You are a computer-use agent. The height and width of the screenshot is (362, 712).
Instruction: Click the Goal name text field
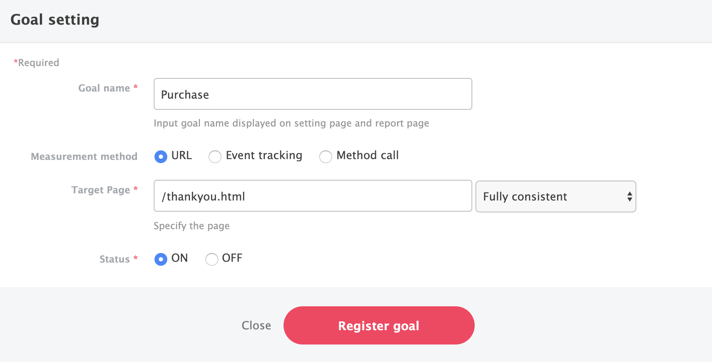[x=313, y=94]
